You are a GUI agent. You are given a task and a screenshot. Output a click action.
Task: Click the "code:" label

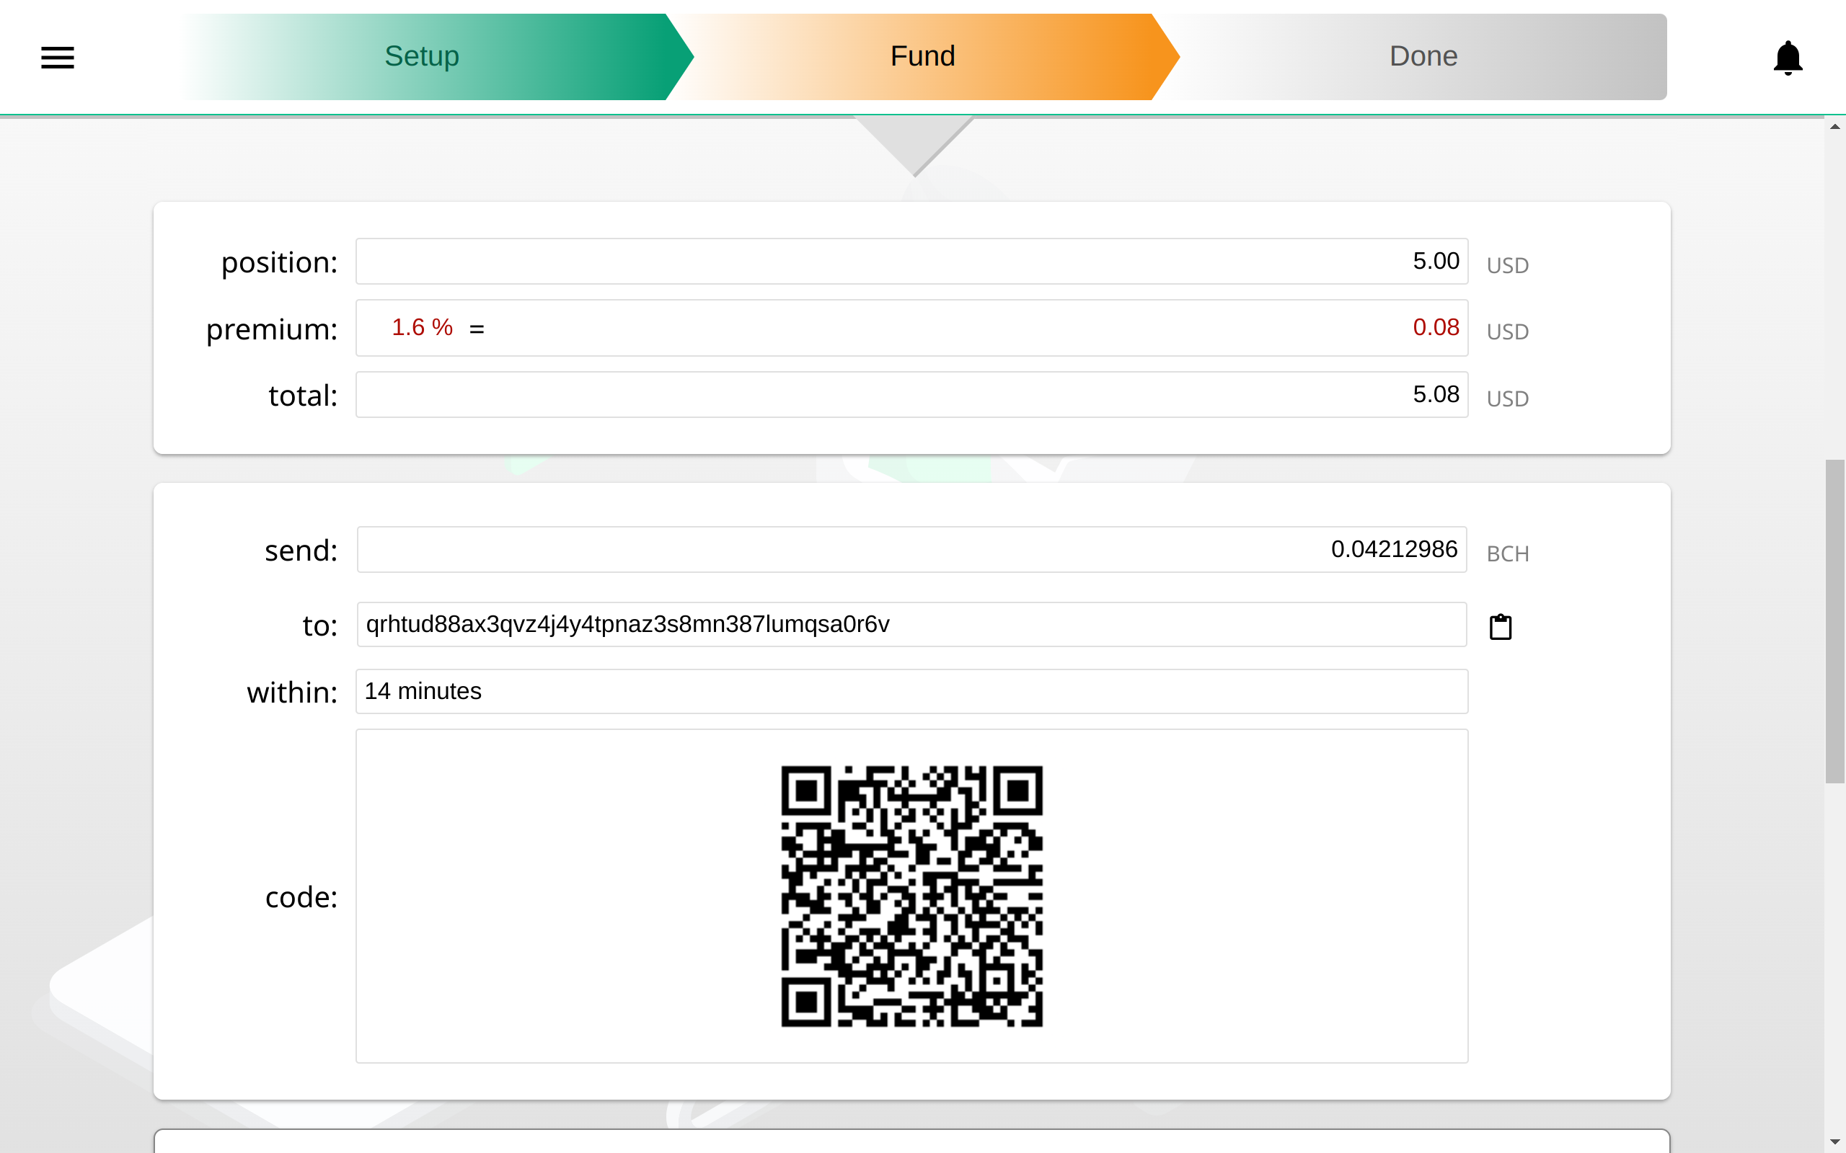[x=301, y=898]
